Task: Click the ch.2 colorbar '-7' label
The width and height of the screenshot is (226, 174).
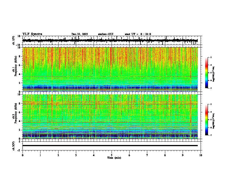Action: click(x=210, y=135)
